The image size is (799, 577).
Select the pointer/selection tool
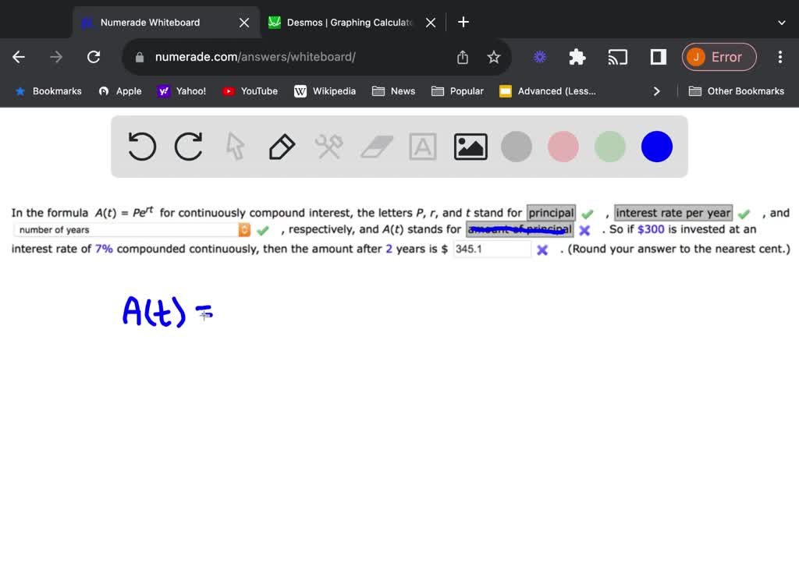point(235,146)
